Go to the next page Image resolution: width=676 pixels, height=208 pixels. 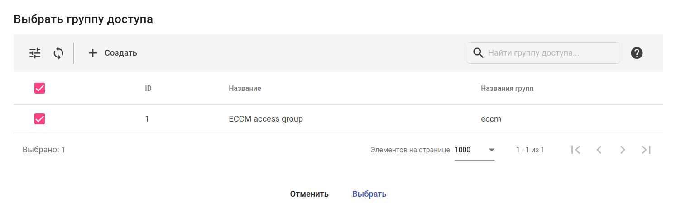tap(623, 150)
